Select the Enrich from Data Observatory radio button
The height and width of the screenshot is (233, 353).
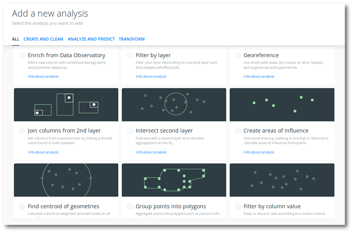click(22, 56)
